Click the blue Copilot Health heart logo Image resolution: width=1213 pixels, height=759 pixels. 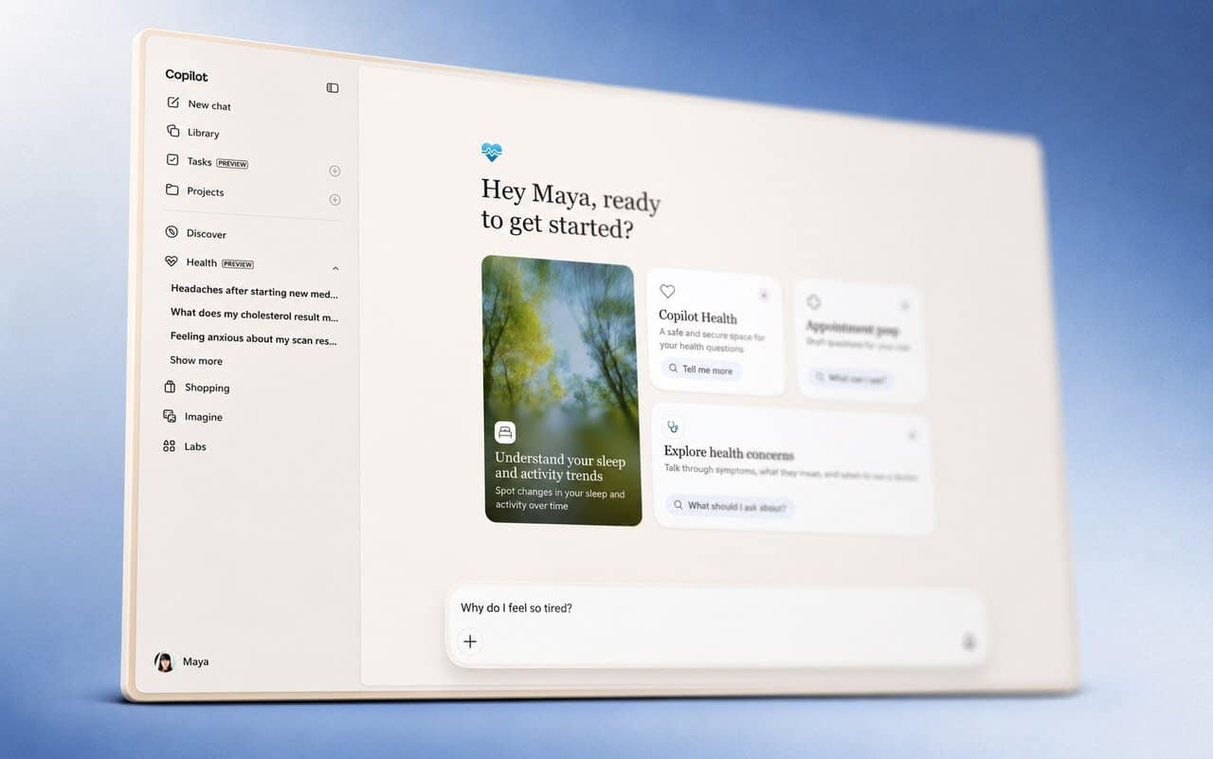tap(492, 152)
